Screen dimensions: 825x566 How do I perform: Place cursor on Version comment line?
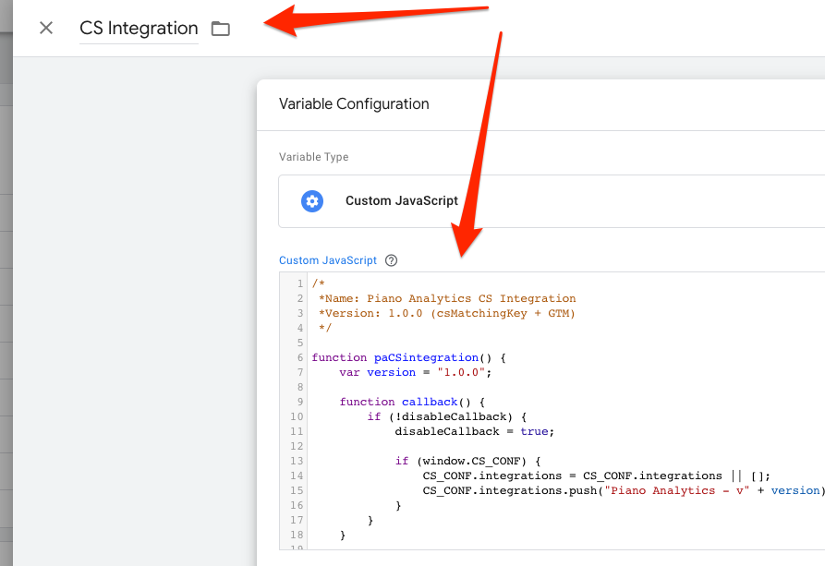[447, 313]
